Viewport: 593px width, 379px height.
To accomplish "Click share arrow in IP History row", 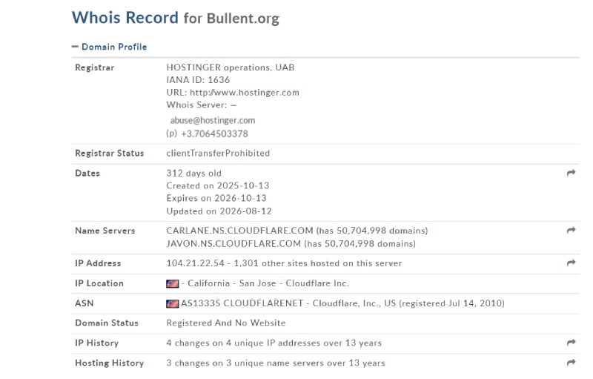I will [x=571, y=343].
